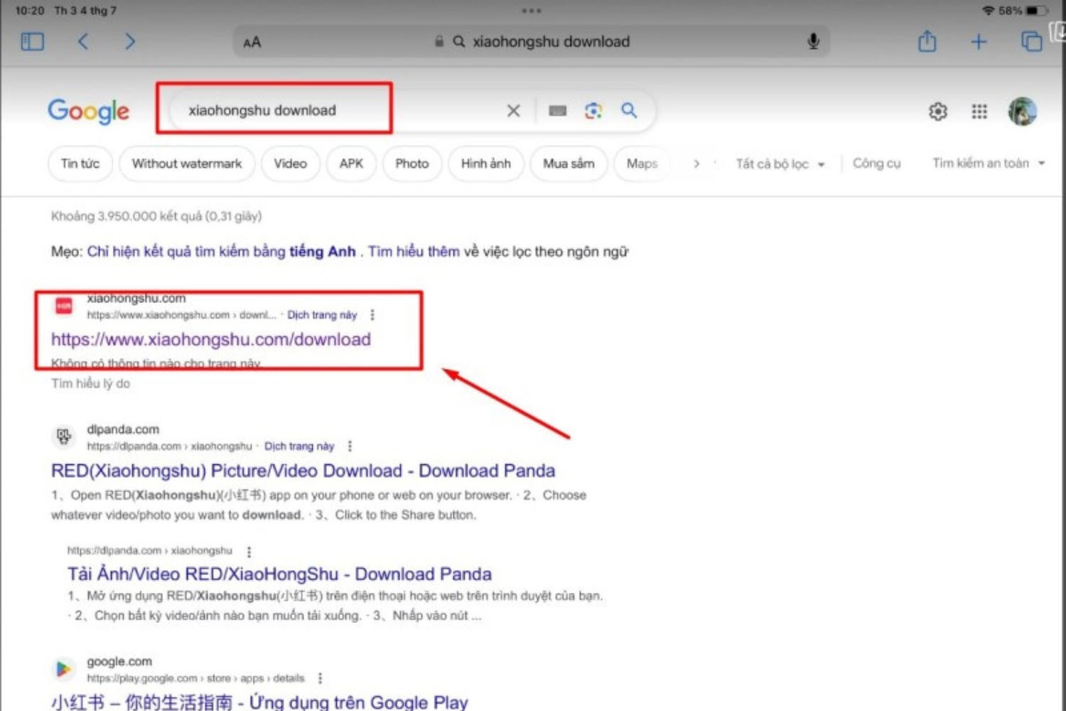Open the Google apps grid icon
The width and height of the screenshot is (1066, 711).
pyautogui.click(x=979, y=112)
